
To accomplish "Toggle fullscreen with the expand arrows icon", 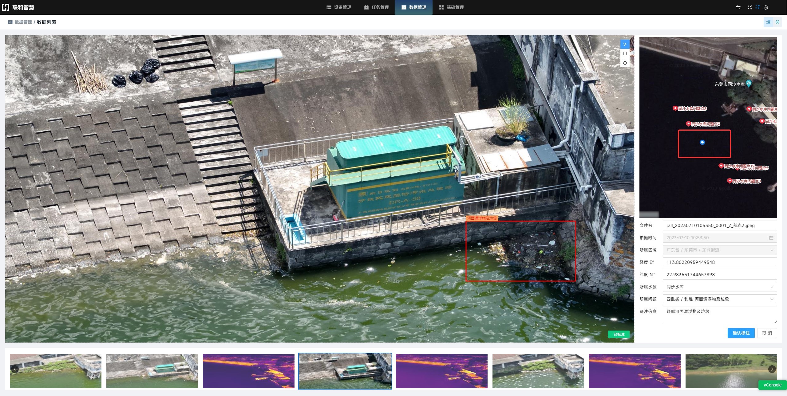I will click(x=749, y=7).
